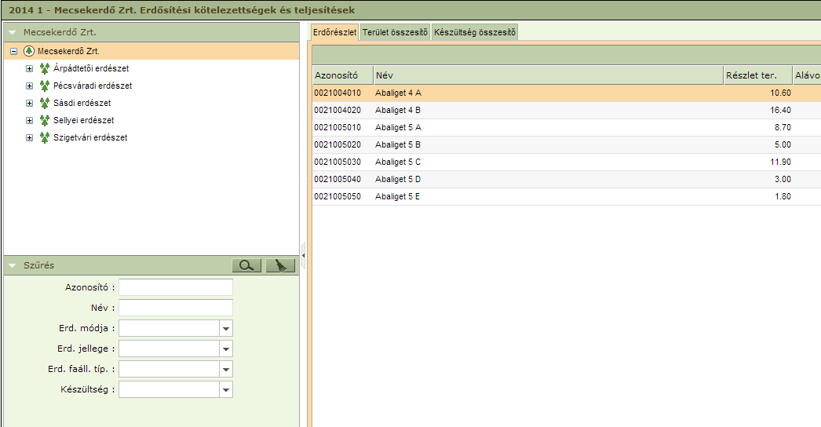The image size is (821, 427).
Task: Clear filters with the broom button
Action: (281, 265)
